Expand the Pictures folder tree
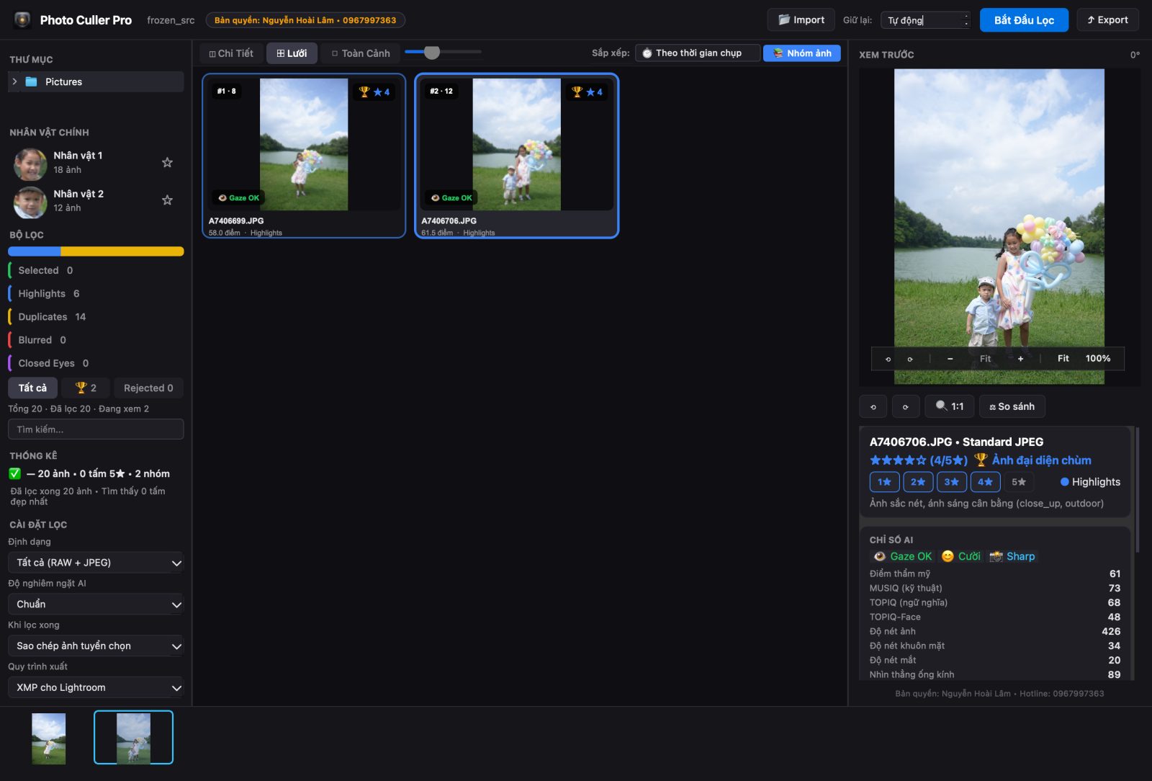The height and width of the screenshot is (781, 1152). pyautogui.click(x=14, y=81)
